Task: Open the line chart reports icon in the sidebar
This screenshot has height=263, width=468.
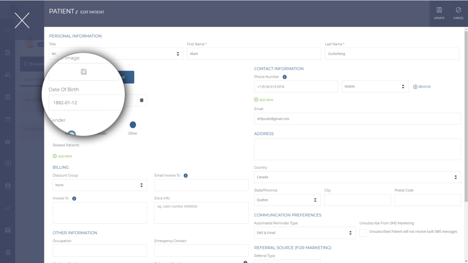Action: pyautogui.click(x=8, y=208)
